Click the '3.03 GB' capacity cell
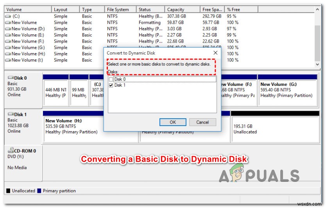Screen dimensions: 326x208 [174, 28]
